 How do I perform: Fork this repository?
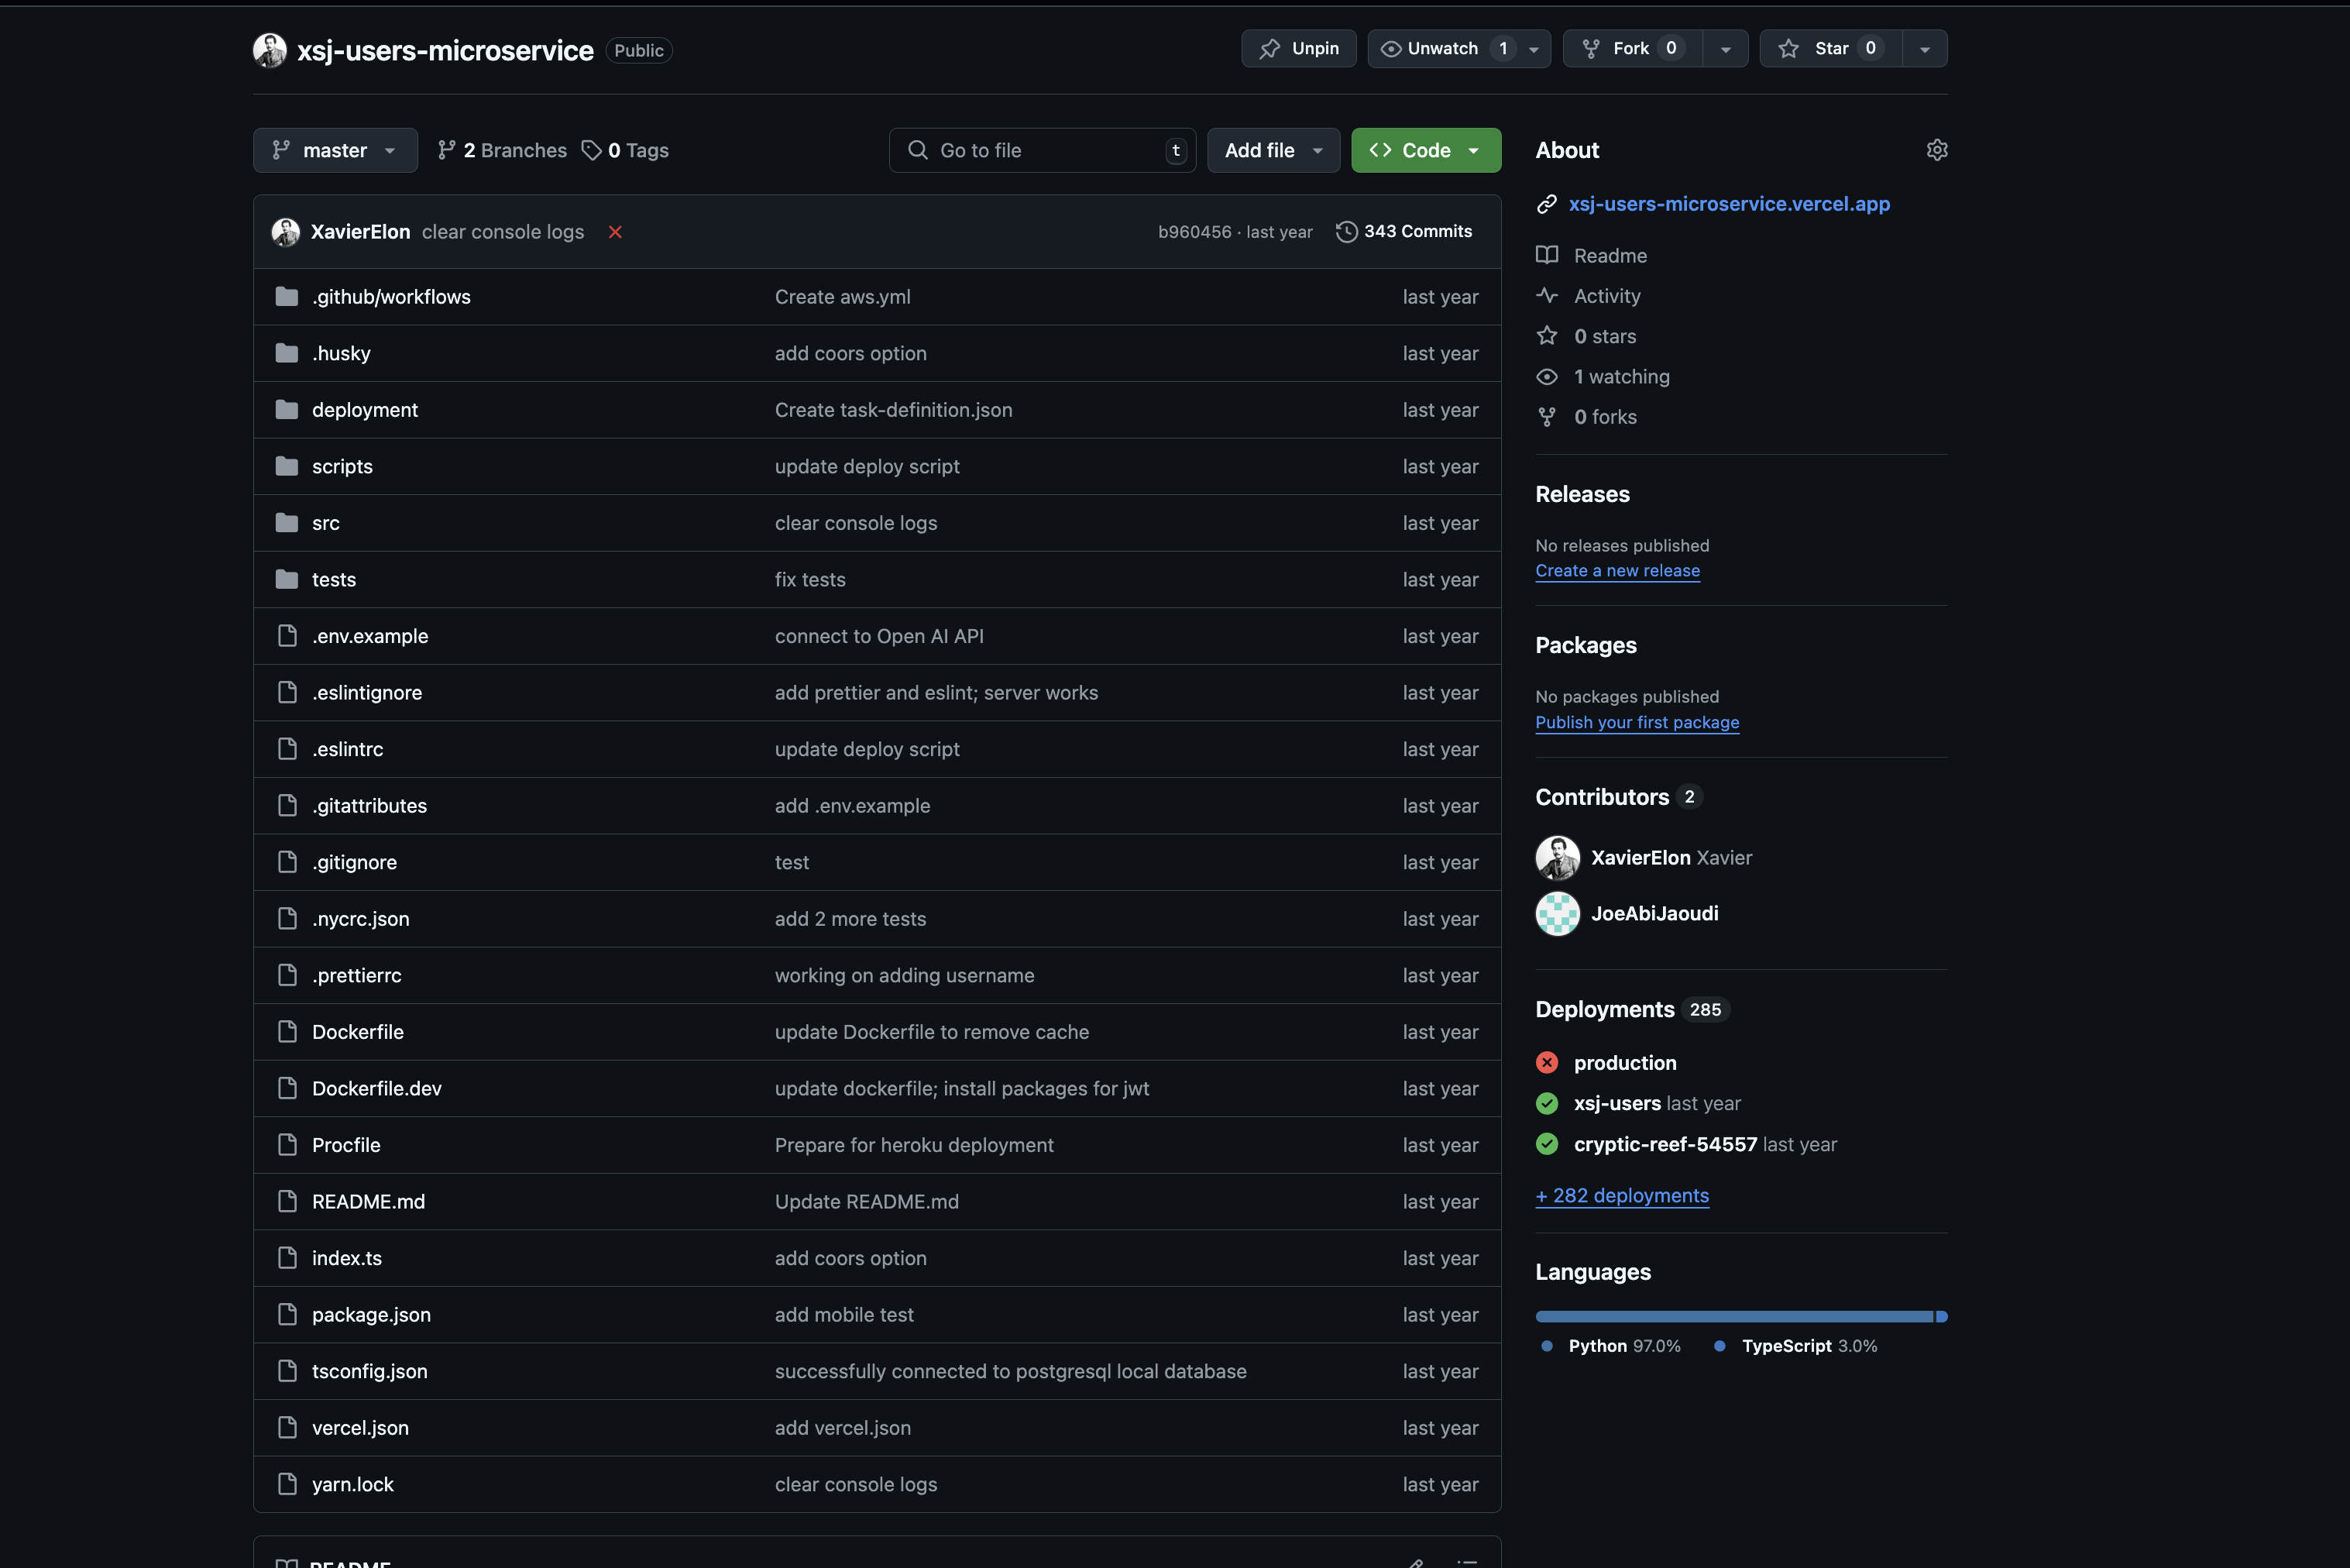coord(1632,48)
